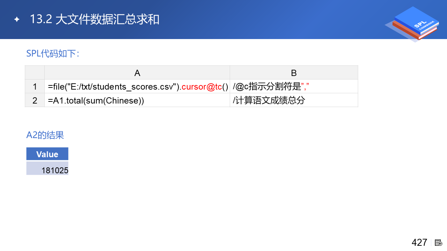
Task: Click the "Value" result header
Action: point(47,154)
